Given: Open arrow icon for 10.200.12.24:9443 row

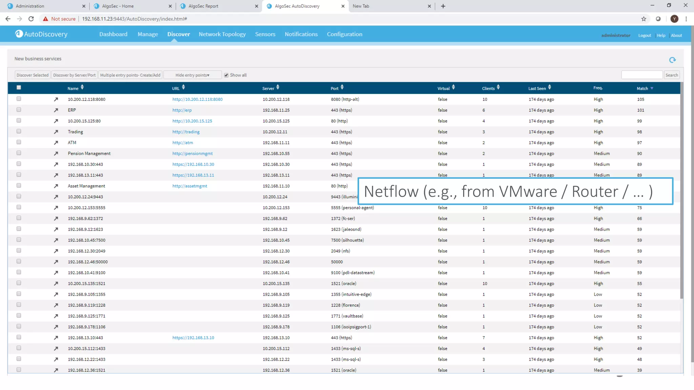Looking at the screenshot, I should (56, 197).
